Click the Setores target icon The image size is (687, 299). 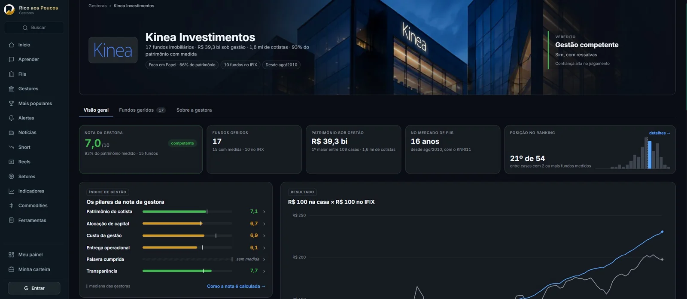pos(12,176)
